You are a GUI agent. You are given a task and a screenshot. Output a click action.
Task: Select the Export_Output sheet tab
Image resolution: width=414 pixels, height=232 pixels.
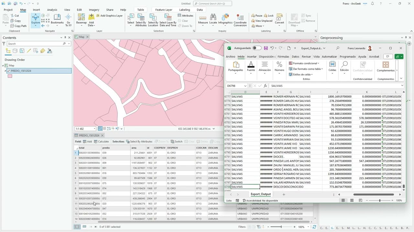pyautogui.click(x=261, y=194)
